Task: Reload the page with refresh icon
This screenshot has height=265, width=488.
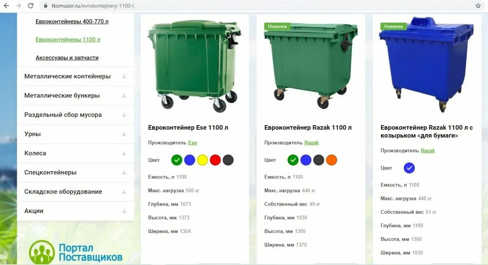Action: point(30,6)
